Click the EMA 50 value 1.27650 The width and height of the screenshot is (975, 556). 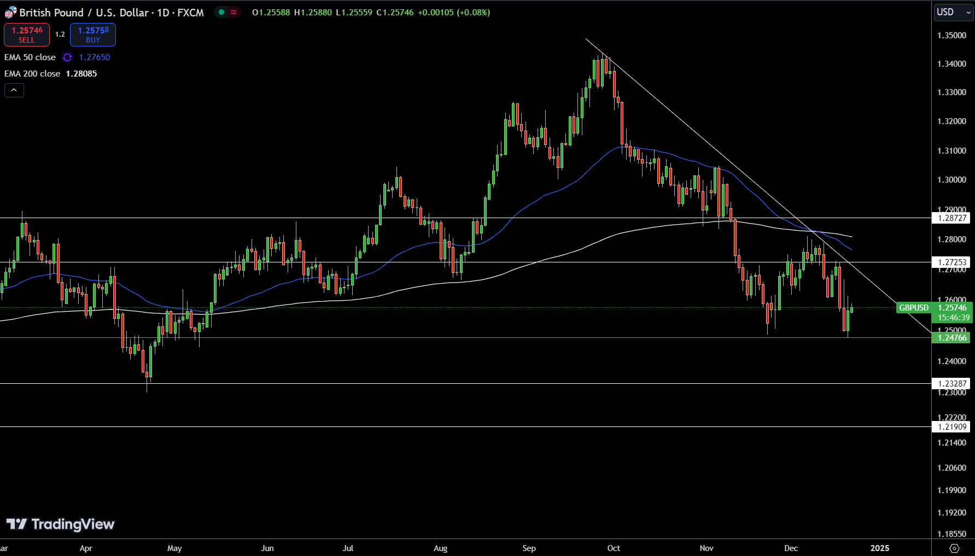(95, 57)
